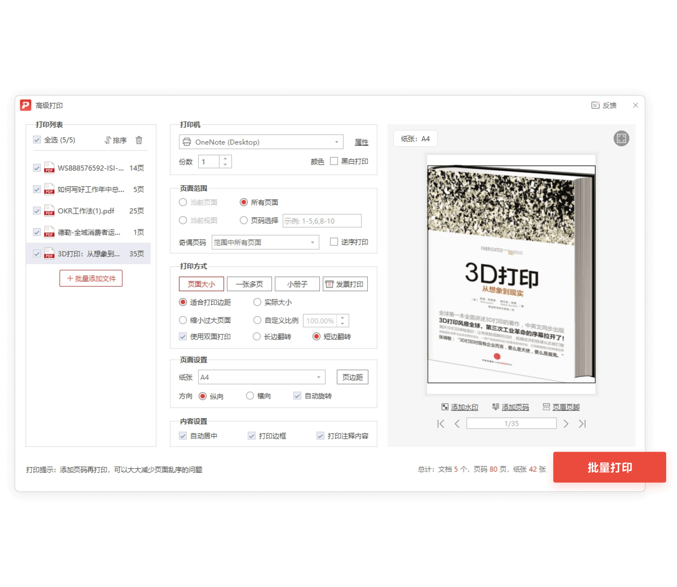Select 短边翻转 radio button

point(316,336)
